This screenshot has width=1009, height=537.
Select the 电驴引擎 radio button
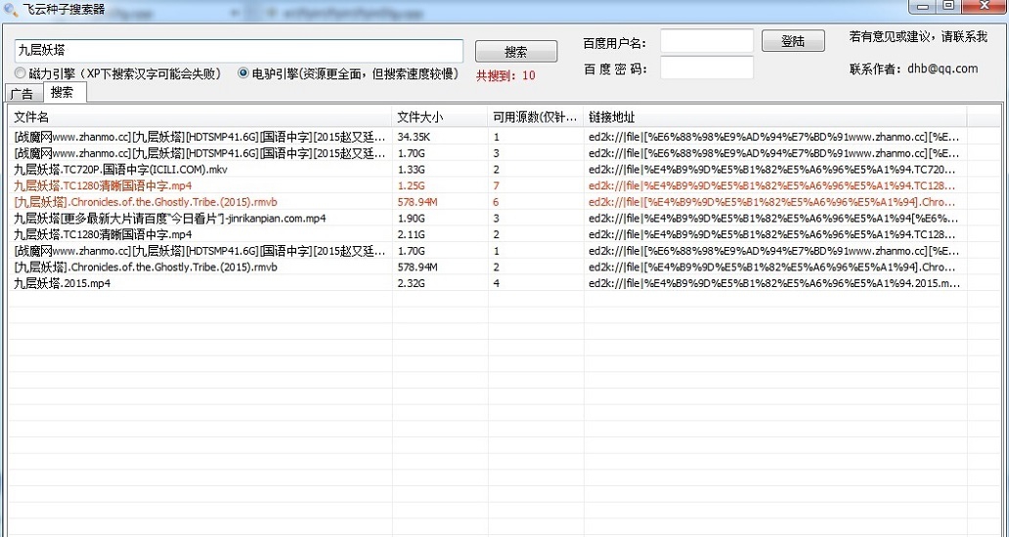[243, 73]
